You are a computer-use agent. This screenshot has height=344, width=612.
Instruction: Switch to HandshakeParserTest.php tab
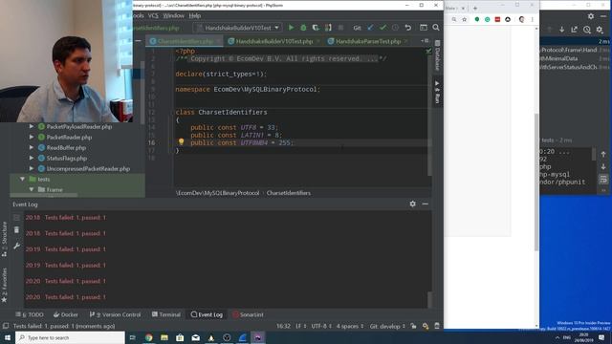coord(368,41)
